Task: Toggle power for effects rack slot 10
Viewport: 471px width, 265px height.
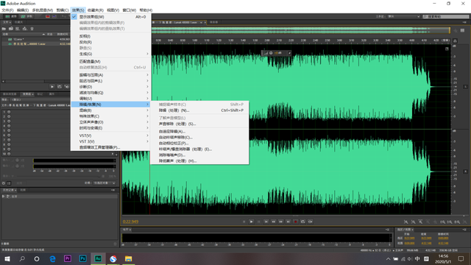Action: (9, 154)
